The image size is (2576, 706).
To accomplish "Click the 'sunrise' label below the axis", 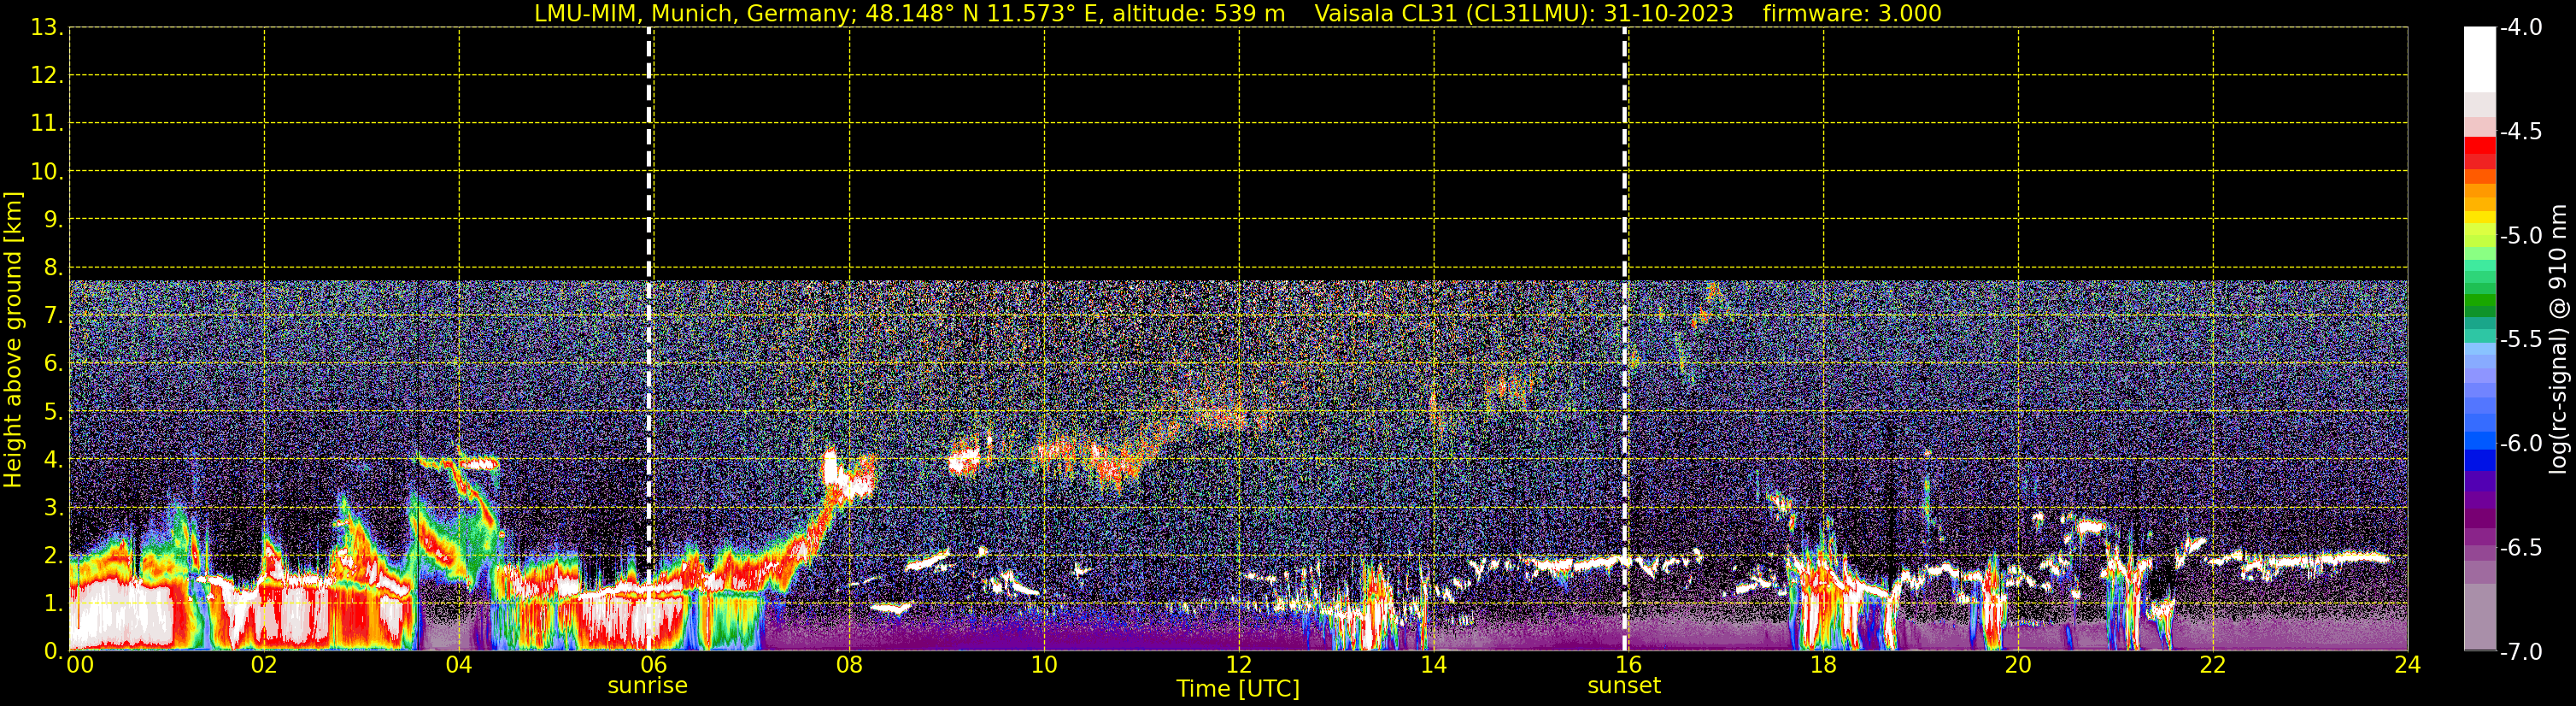I will 648,686.
